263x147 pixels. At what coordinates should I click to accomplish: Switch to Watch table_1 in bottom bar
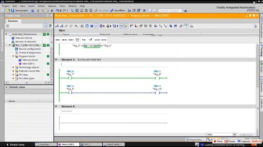coord(113,144)
